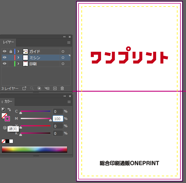Image resolution: width=186 pixels, height=183 pixels.
Task: Pick a color from the spectrum bar
Action: [35, 149]
